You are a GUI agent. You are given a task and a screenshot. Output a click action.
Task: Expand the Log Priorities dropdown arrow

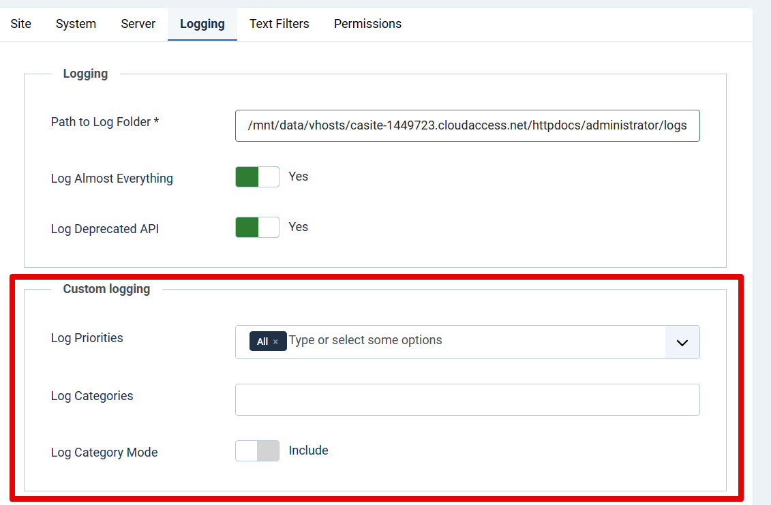682,343
